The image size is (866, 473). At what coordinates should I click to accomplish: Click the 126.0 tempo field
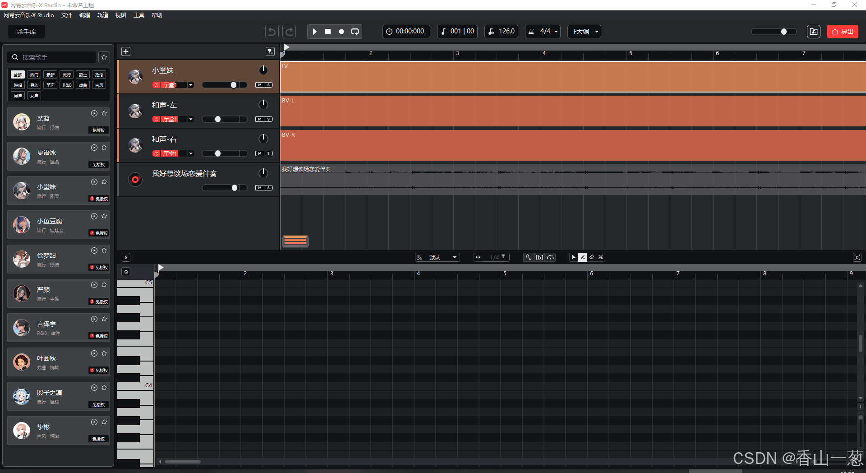pos(502,32)
